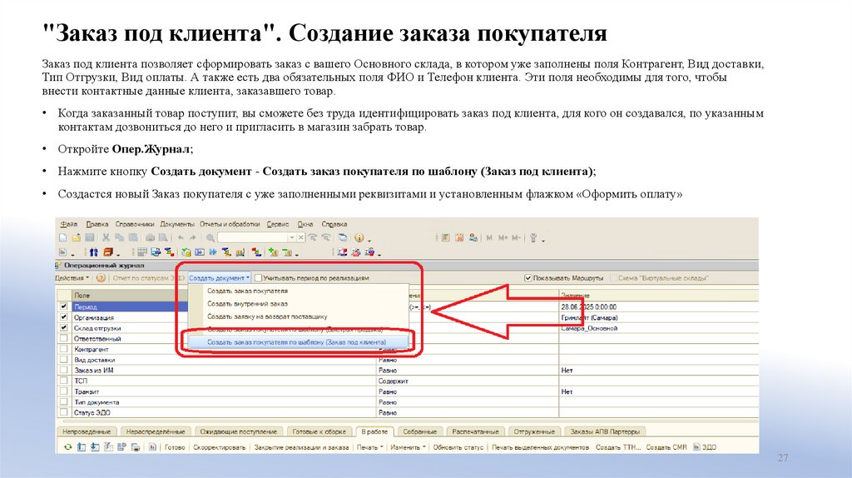This screenshot has height=478, width=852.
Task: Open the Создать документ dropdown
Action: [x=220, y=278]
